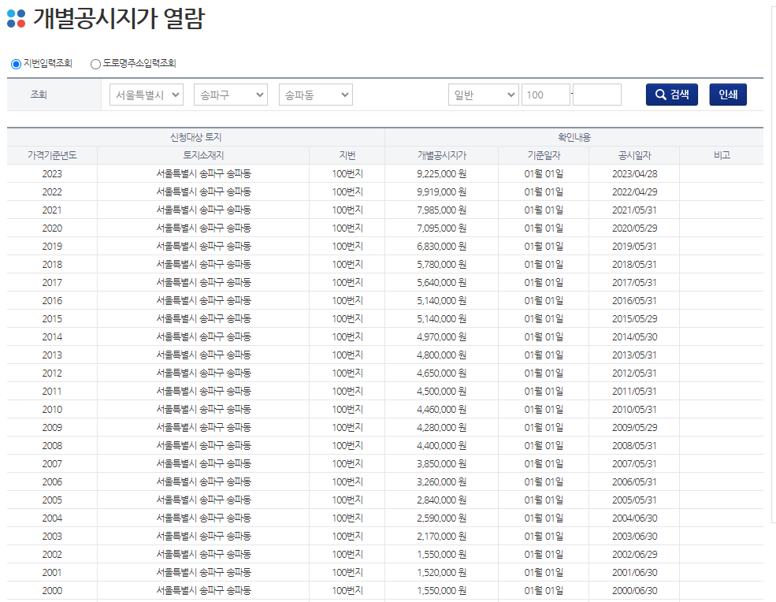This screenshot has width=776, height=602.
Task: Click the price 7,985,000 원
Action: pyautogui.click(x=441, y=210)
